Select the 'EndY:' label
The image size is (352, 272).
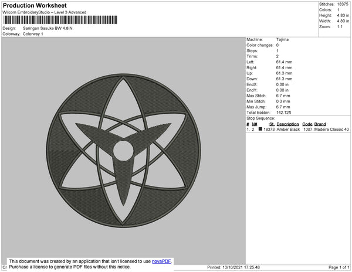click(252, 90)
